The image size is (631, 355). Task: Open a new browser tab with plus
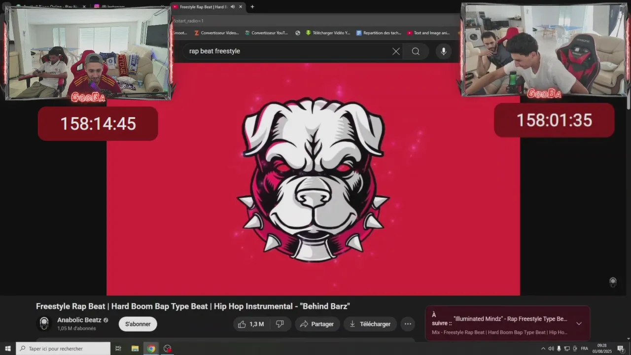pyautogui.click(x=252, y=7)
